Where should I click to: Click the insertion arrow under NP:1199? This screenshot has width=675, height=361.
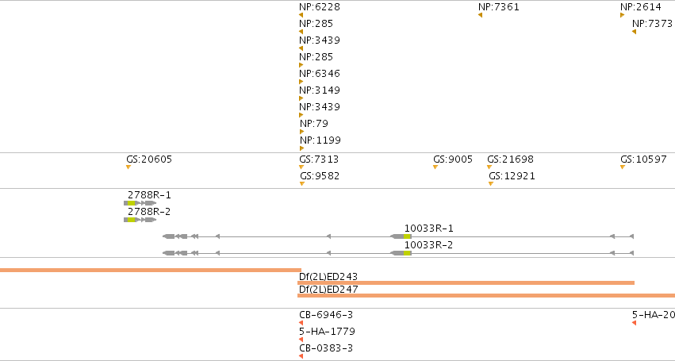click(x=301, y=148)
